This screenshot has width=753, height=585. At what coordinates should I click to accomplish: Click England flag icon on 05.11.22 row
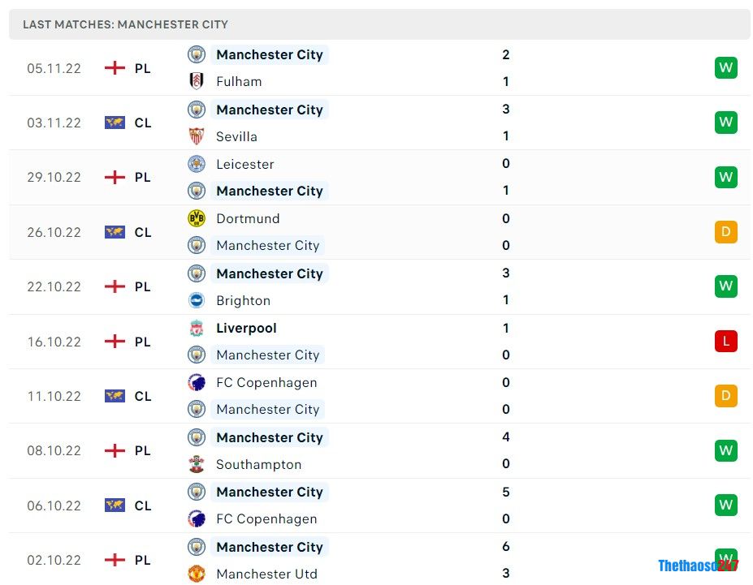115,68
